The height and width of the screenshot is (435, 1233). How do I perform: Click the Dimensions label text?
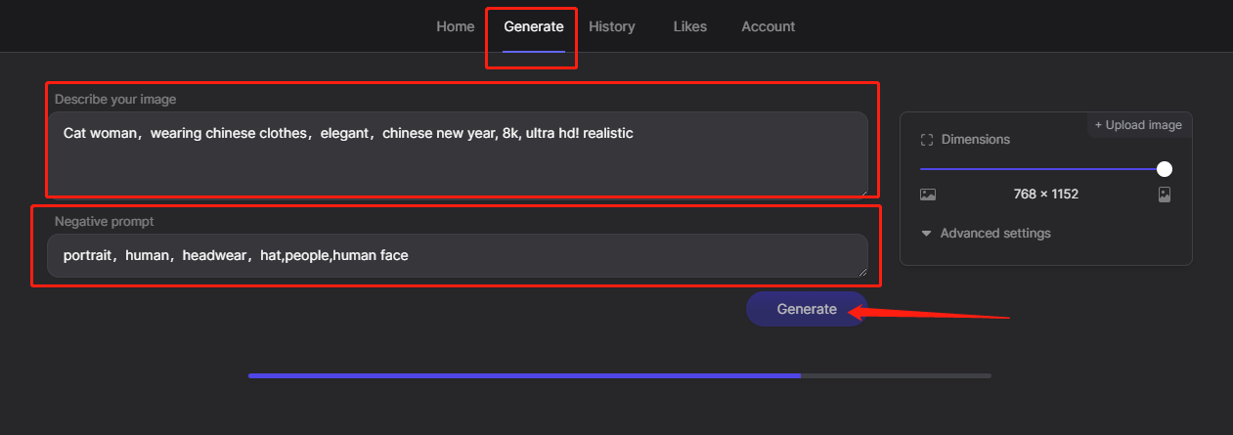[975, 140]
